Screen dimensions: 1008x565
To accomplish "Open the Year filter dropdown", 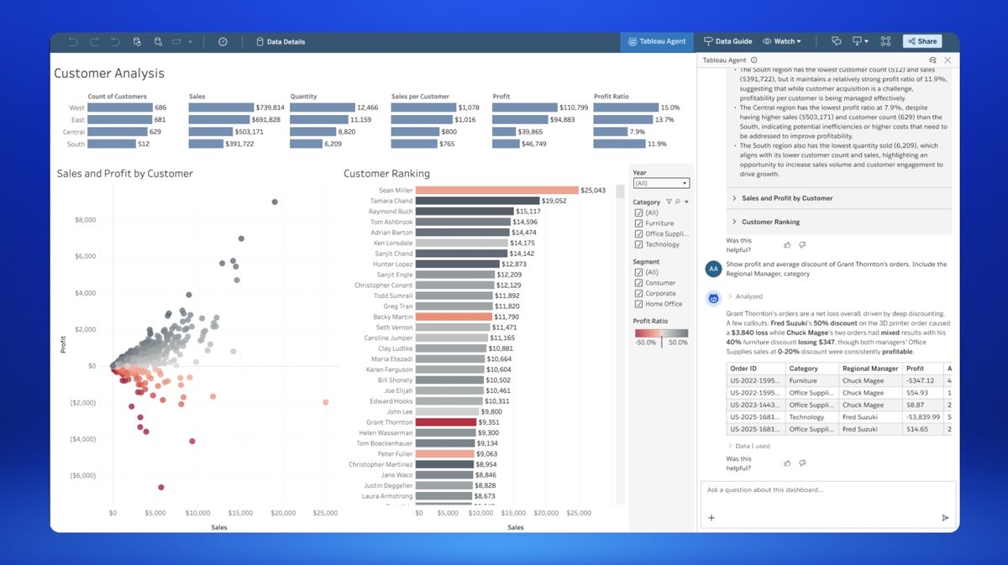I will 661,183.
